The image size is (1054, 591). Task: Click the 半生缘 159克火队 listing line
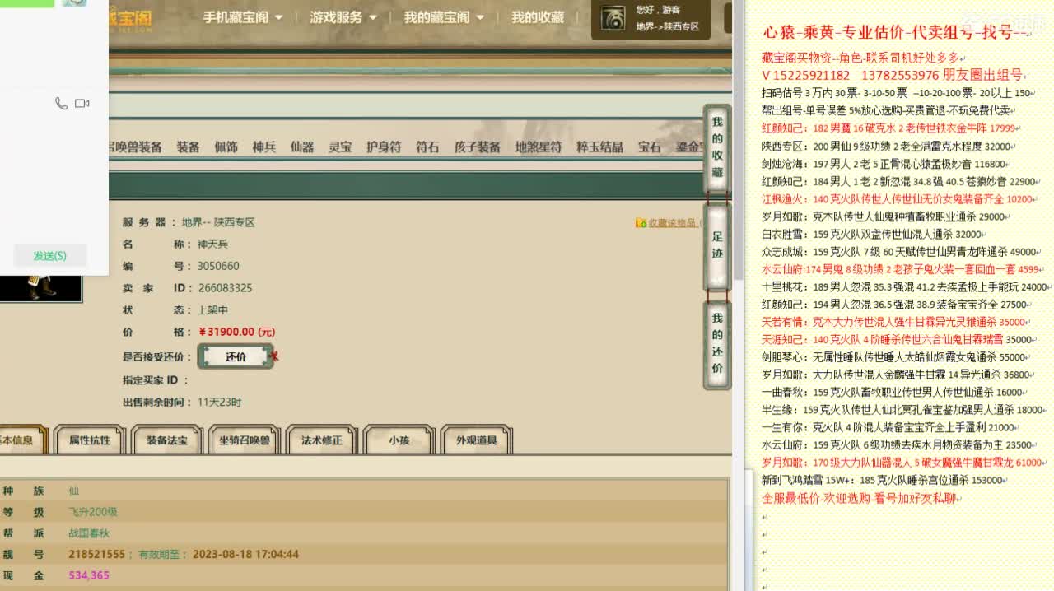(x=905, y=410)
